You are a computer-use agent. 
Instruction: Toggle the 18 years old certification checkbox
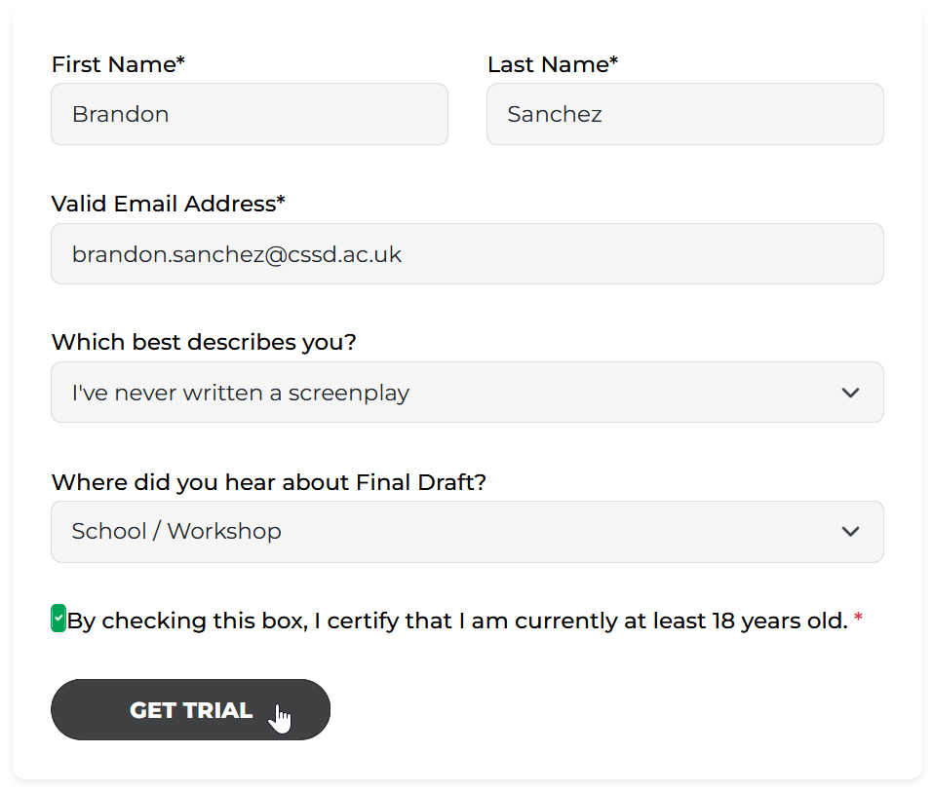(58, 619)
